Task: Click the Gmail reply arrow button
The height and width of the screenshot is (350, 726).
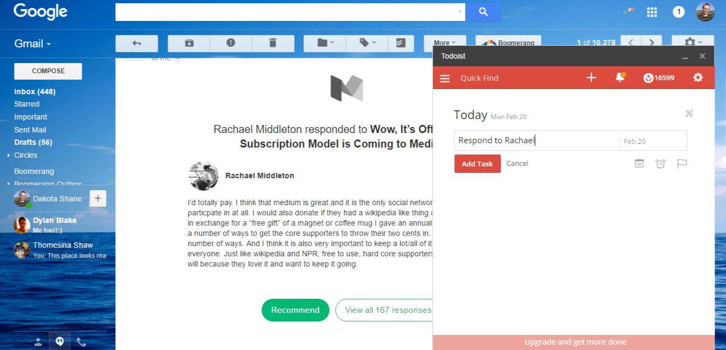Action: point(137,43)
